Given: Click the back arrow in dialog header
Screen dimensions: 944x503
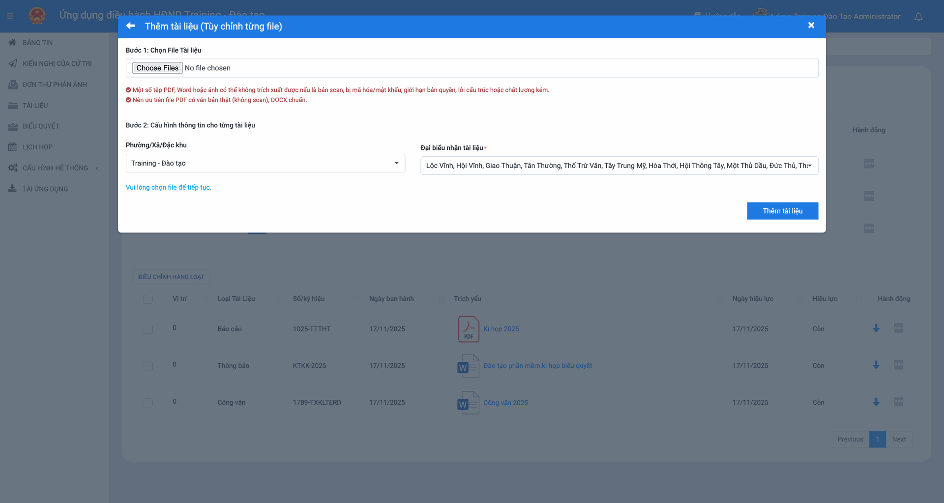Looking at the screenshot, I should click(130, 26).
